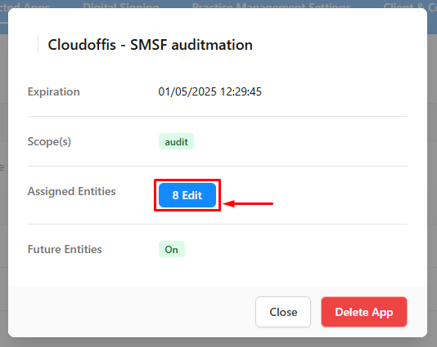This screenshot has width=437, height=347.
Task: Toggle the Future Entities On badge
Action: (x=172, y=249)
